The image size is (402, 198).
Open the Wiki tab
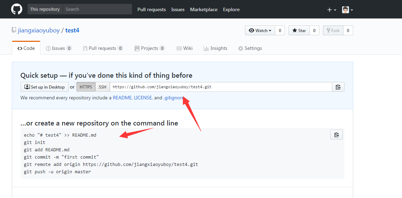pyautogui.click(x=185, y=48)
